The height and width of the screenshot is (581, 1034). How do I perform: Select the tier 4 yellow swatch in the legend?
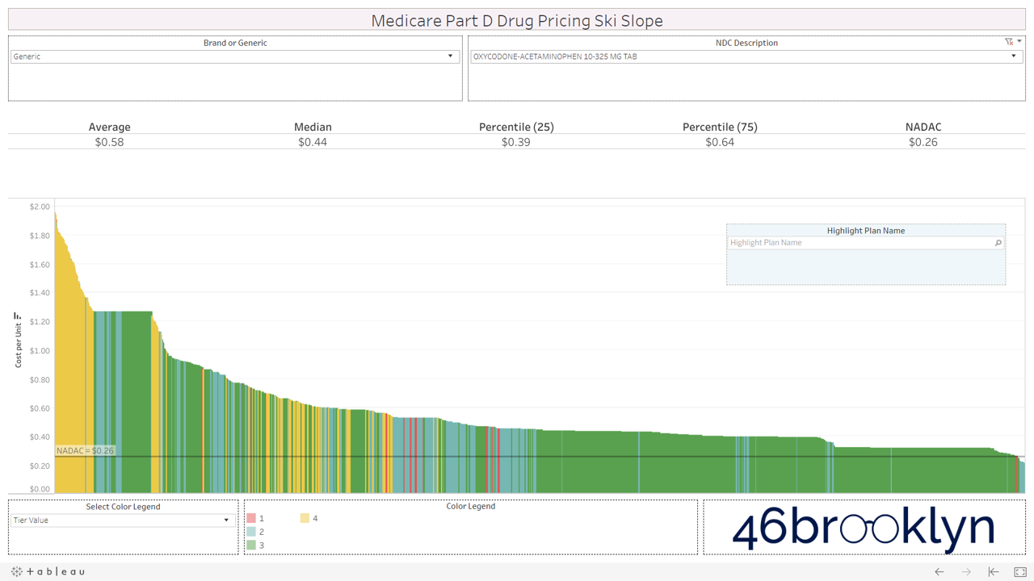pyautogui.click(x=305, y=518)
